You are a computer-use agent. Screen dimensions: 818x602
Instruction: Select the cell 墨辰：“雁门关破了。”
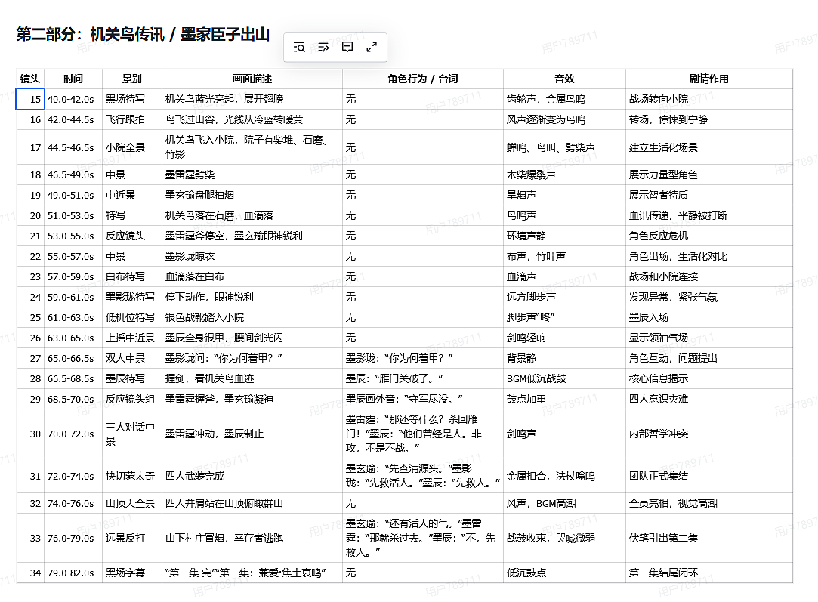pos(422,378)
